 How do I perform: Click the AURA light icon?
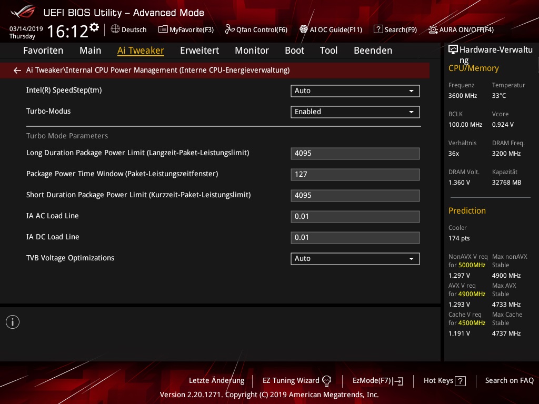(433, 29)
